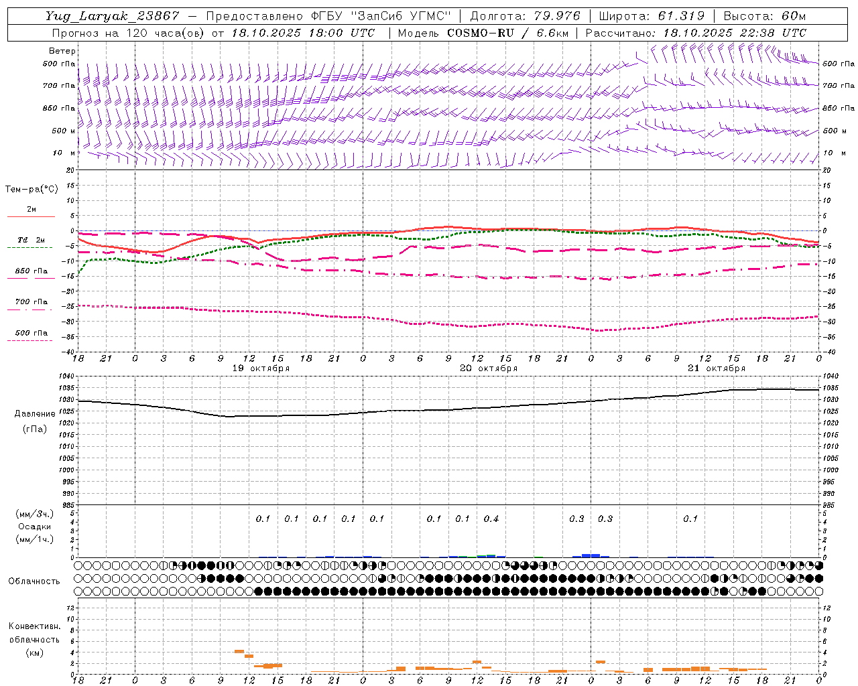Click the 21 октября date label
The image size is (858, 686).
click(x=717, y=368)
